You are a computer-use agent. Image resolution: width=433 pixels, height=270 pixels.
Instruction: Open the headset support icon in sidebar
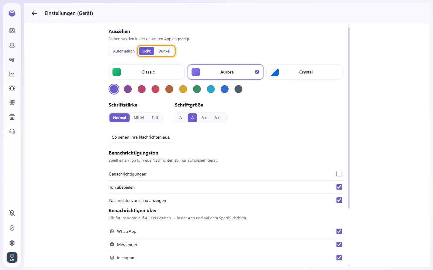12,131
